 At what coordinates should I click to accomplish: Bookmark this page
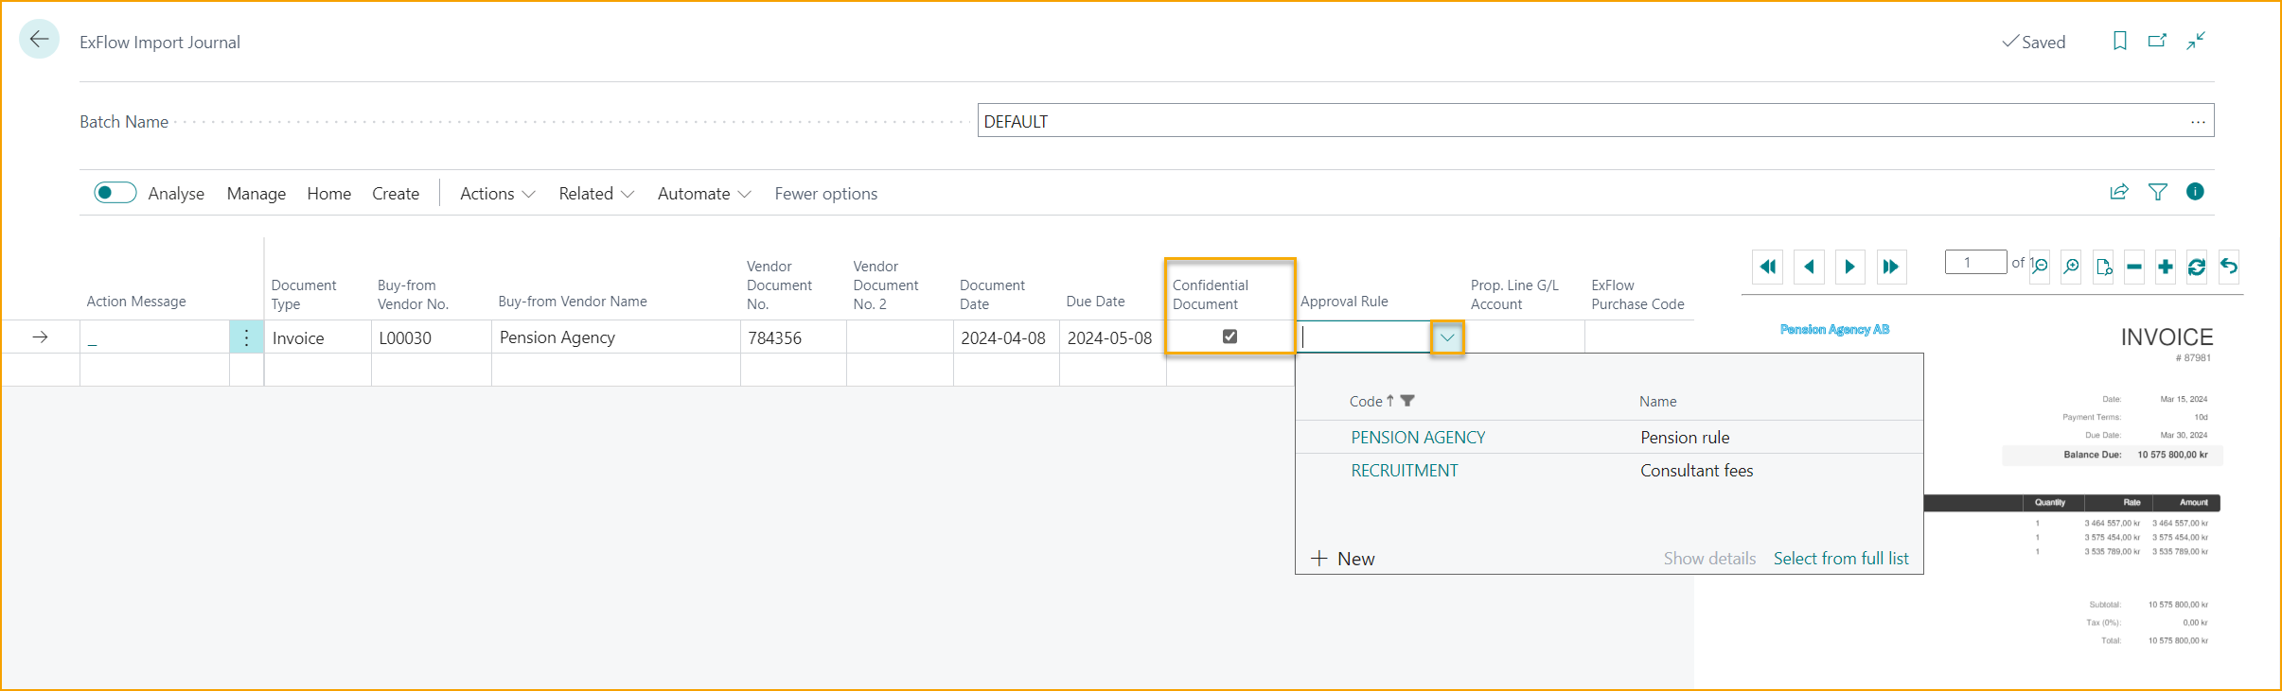click(2120, 41)
